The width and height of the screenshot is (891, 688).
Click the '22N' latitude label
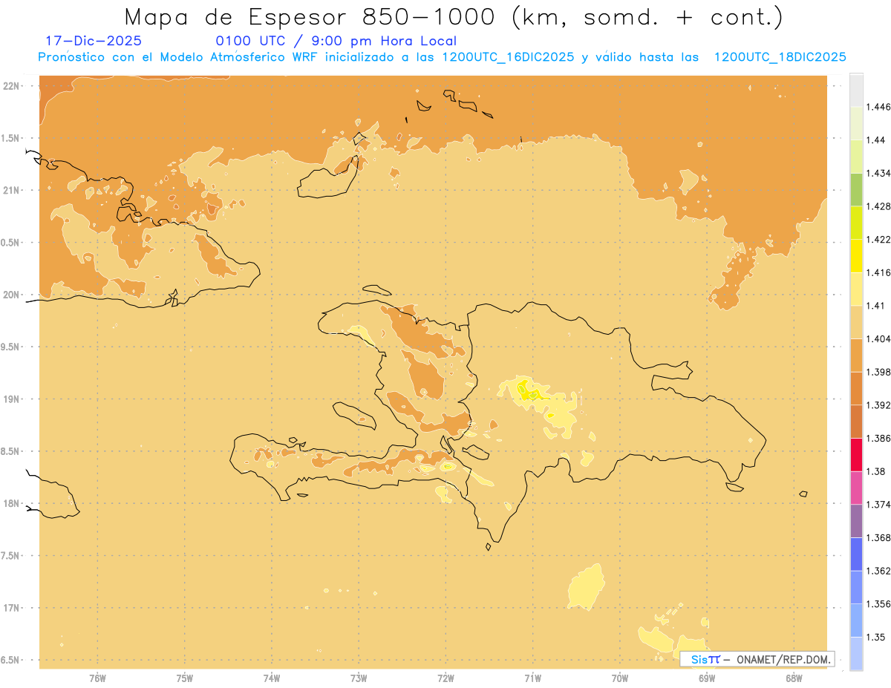(12, 86)
